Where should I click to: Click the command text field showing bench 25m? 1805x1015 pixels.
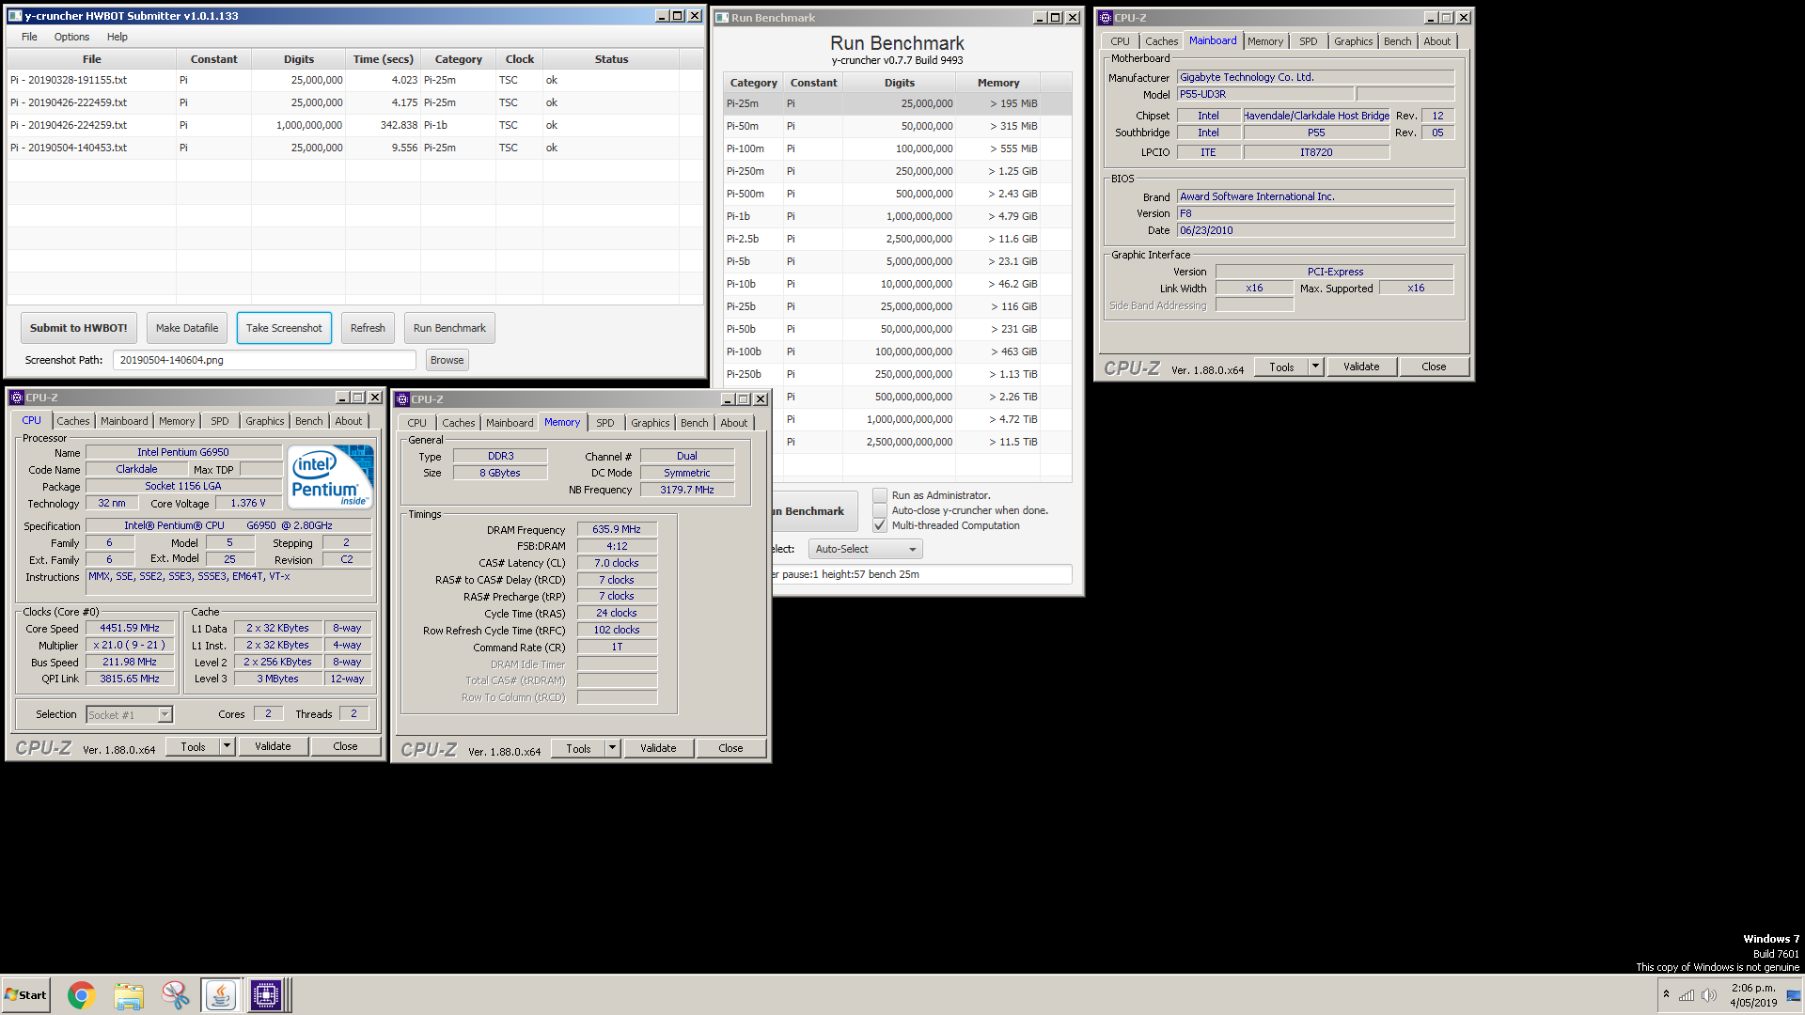point(921,574)
